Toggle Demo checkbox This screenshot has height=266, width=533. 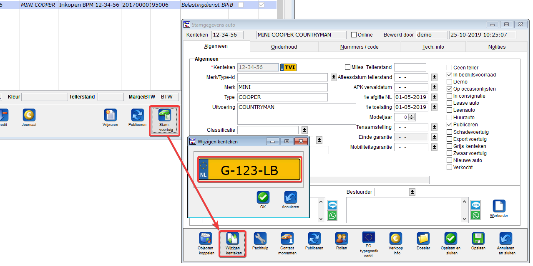(x=449, y=82)
